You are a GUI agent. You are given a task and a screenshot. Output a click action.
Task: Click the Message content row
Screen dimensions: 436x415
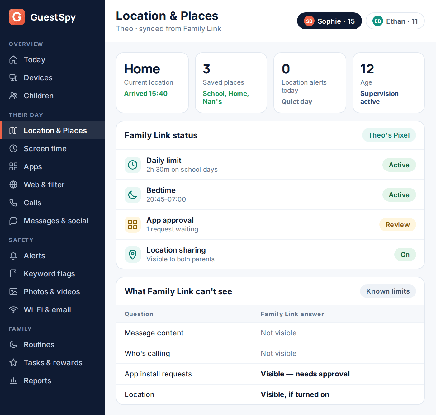point(270,333)
